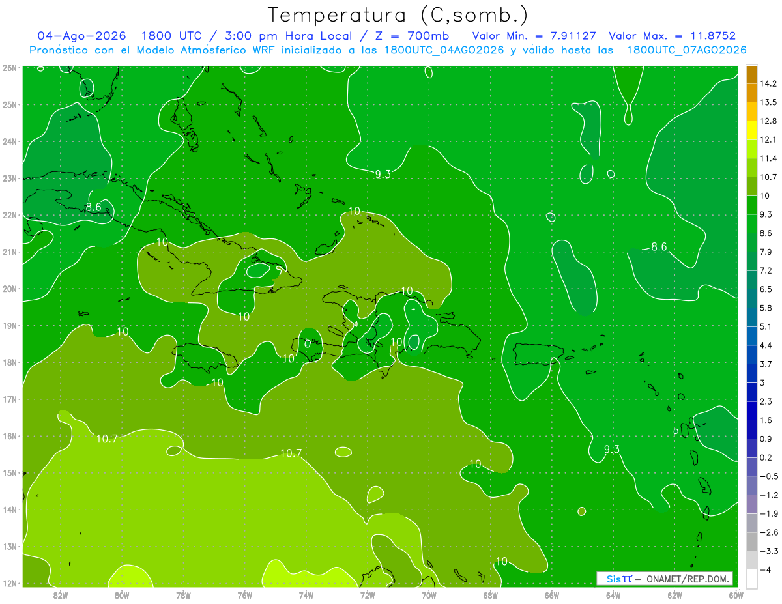
Task: Click the 12.8 legend scale value
Action: [x=768, y=121]
